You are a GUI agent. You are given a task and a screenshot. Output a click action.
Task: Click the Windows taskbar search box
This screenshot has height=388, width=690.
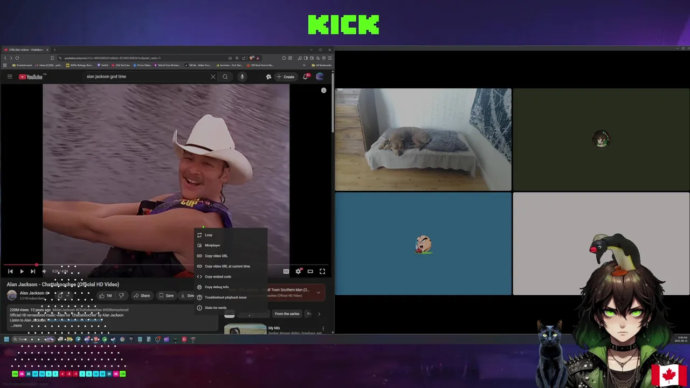tap(33, 339)
